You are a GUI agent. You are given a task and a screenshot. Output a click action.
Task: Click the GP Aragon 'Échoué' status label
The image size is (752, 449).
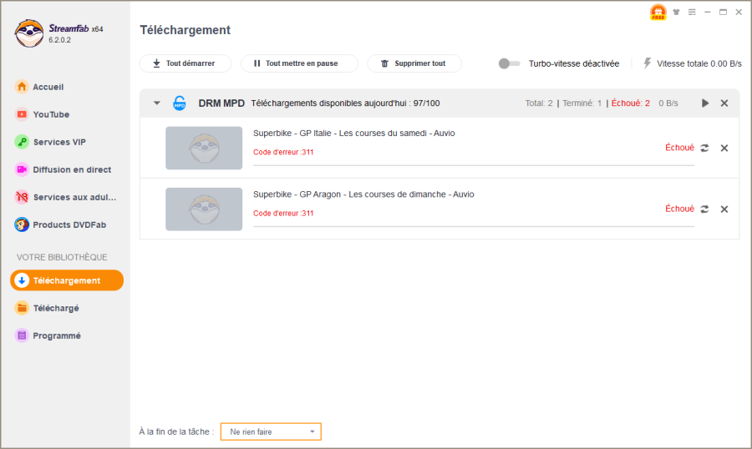pos(679,209)
